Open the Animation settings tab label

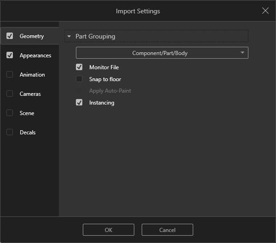click(x=32, y=75)
